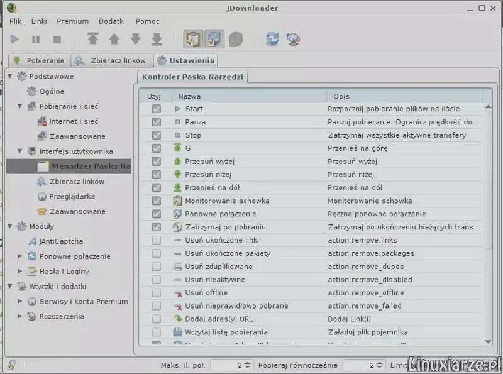
Task: Tick the Dodaj adres(y) URL checkbox
Action: click(x=156, y=319)
